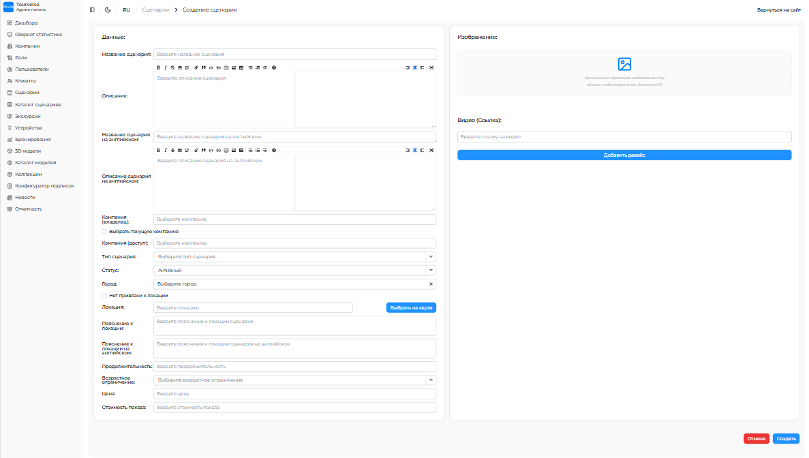The width and height of the screenshot is (809, 458).
Task: Enable the Нет привязки к локации checkbox
Action: click(104, 296)
